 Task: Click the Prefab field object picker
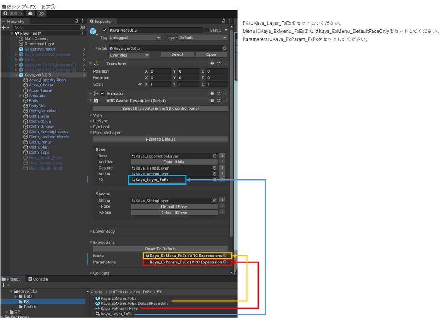(225, 48)
